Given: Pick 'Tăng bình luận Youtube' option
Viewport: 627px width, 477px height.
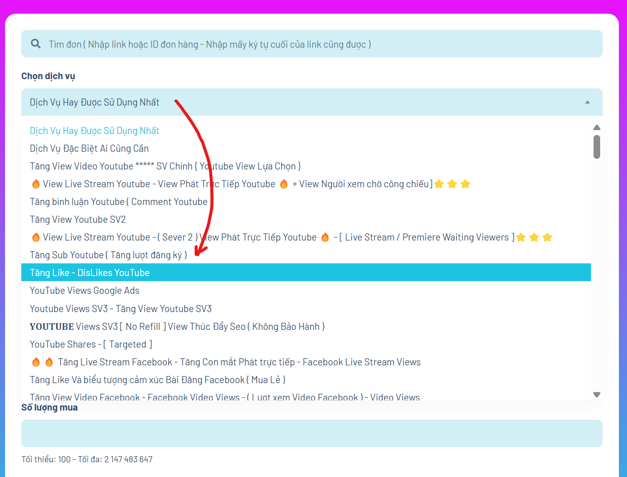Looking at the screenshot, I should [118, 201].
